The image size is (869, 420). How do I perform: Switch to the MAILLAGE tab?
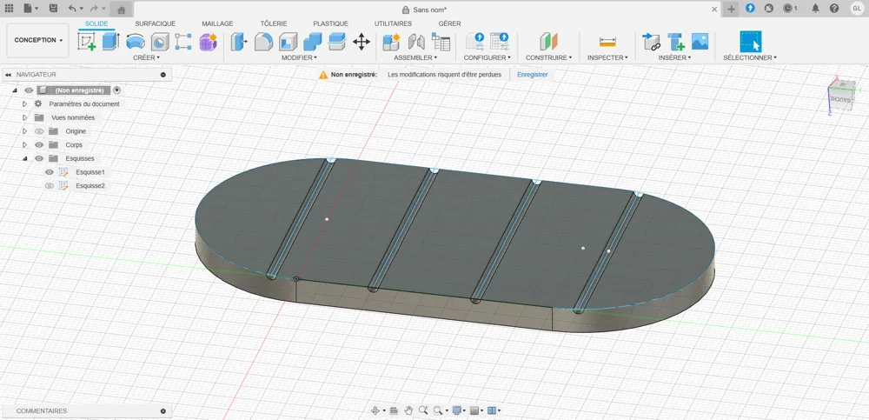pos(217,23)
